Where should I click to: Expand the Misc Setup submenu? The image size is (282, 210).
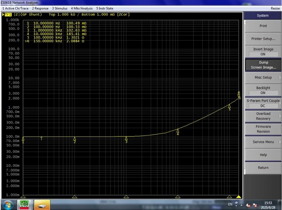pos(263,78)
